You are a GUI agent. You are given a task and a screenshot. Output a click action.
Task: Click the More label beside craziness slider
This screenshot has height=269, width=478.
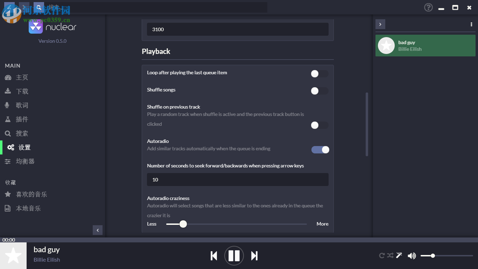[323, 224]
